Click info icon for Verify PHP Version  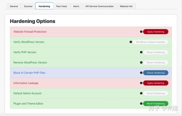coord(141,52)
